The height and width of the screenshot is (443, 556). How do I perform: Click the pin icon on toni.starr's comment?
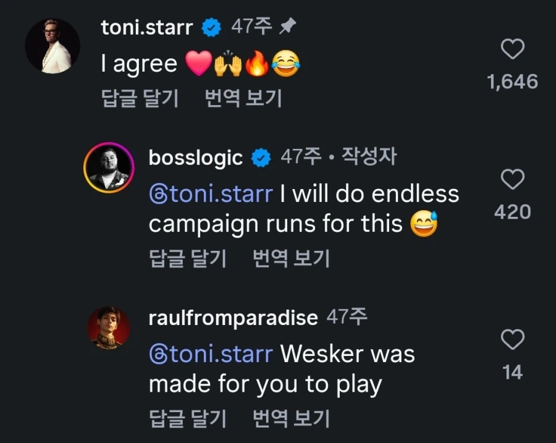[x=288, y=27]
